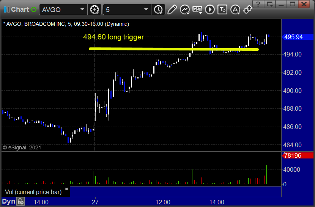Select the 494.60 long trigger annotation
The height and width of the screenshot is (207, 315).
click(x=113, y=37)
